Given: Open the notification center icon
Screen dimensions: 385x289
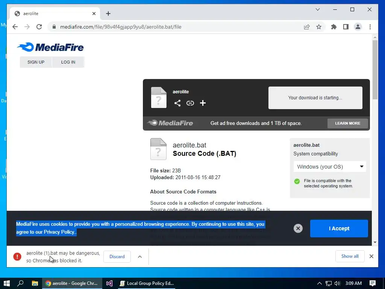Looking at the screenshot, I should pos(373,283).
